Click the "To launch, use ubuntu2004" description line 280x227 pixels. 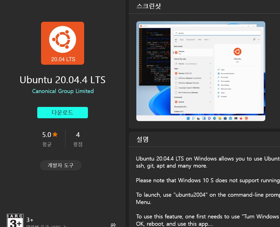point(208,198)
